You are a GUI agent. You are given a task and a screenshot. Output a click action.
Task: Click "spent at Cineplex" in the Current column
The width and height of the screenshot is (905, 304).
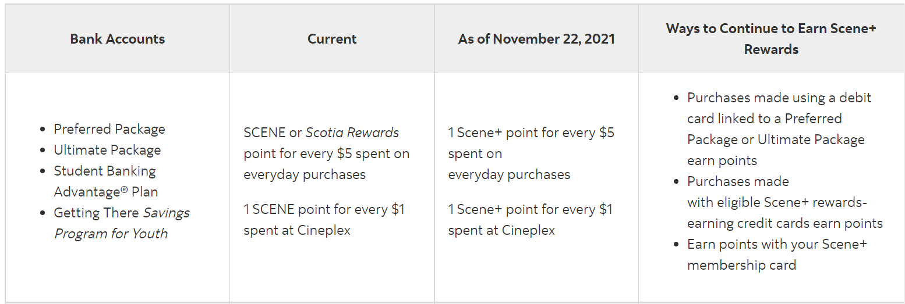(297, 230)
